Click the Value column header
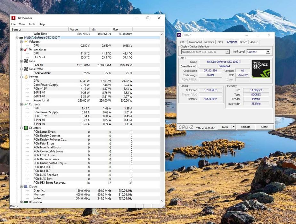296x224 pixels. click(79, 29)
